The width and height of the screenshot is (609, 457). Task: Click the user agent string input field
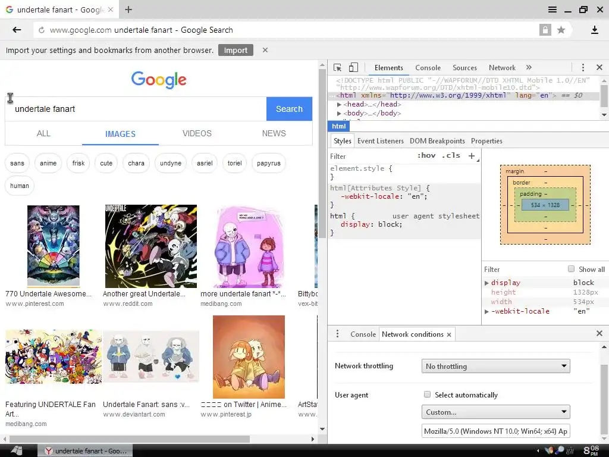point(495,431)
